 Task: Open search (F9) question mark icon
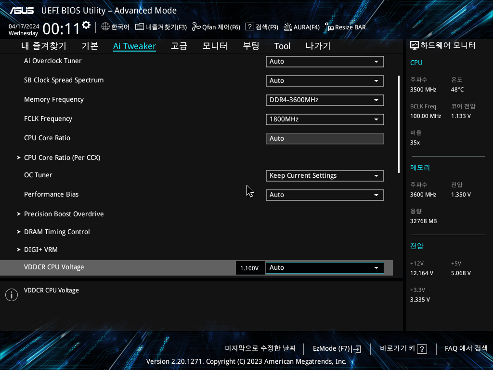(x=250, y=27)
